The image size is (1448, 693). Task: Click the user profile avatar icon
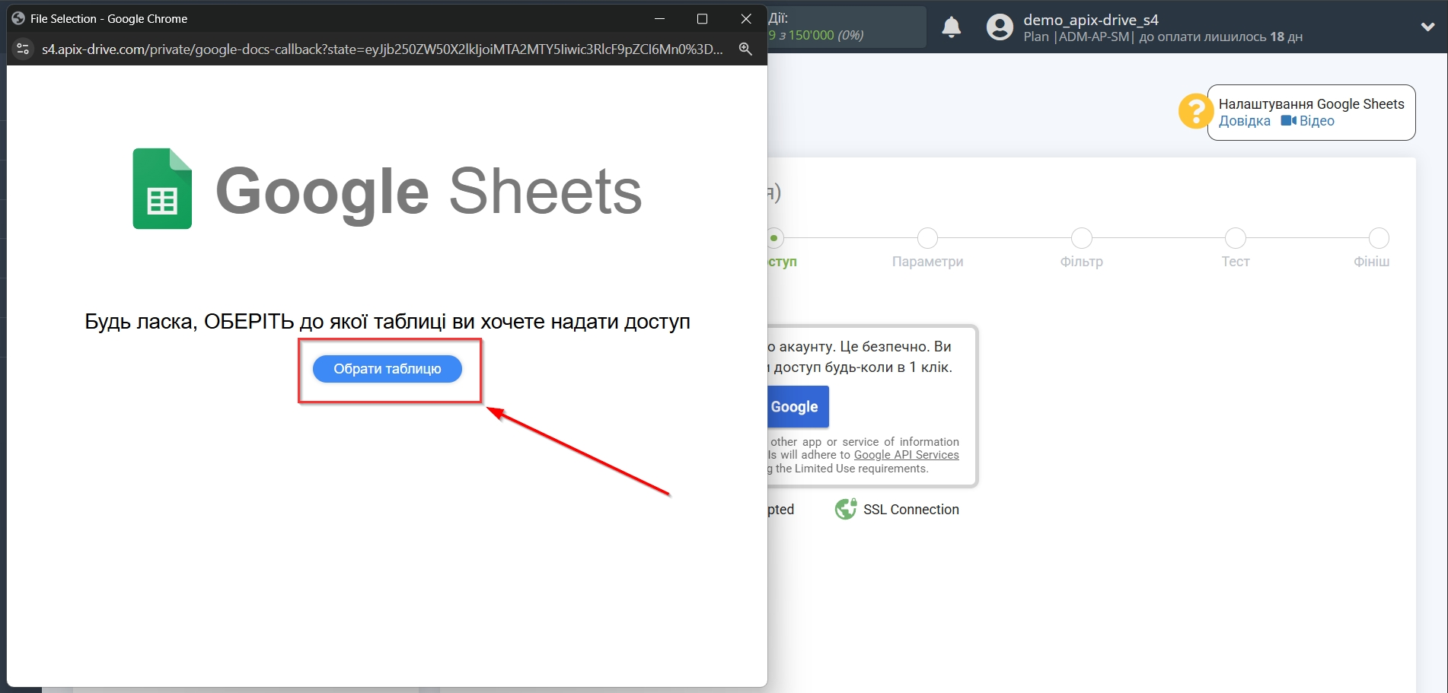pyautogui.click(x=1000, y=27)
